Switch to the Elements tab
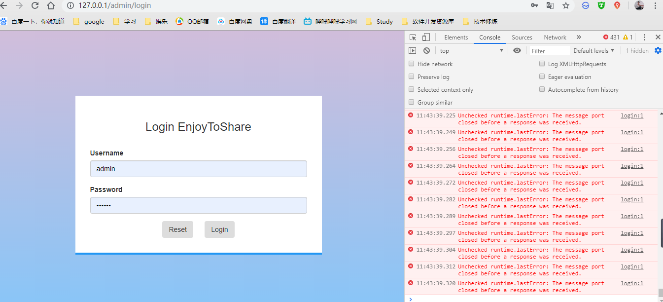 pyautogui.click(x=456, y=38)
